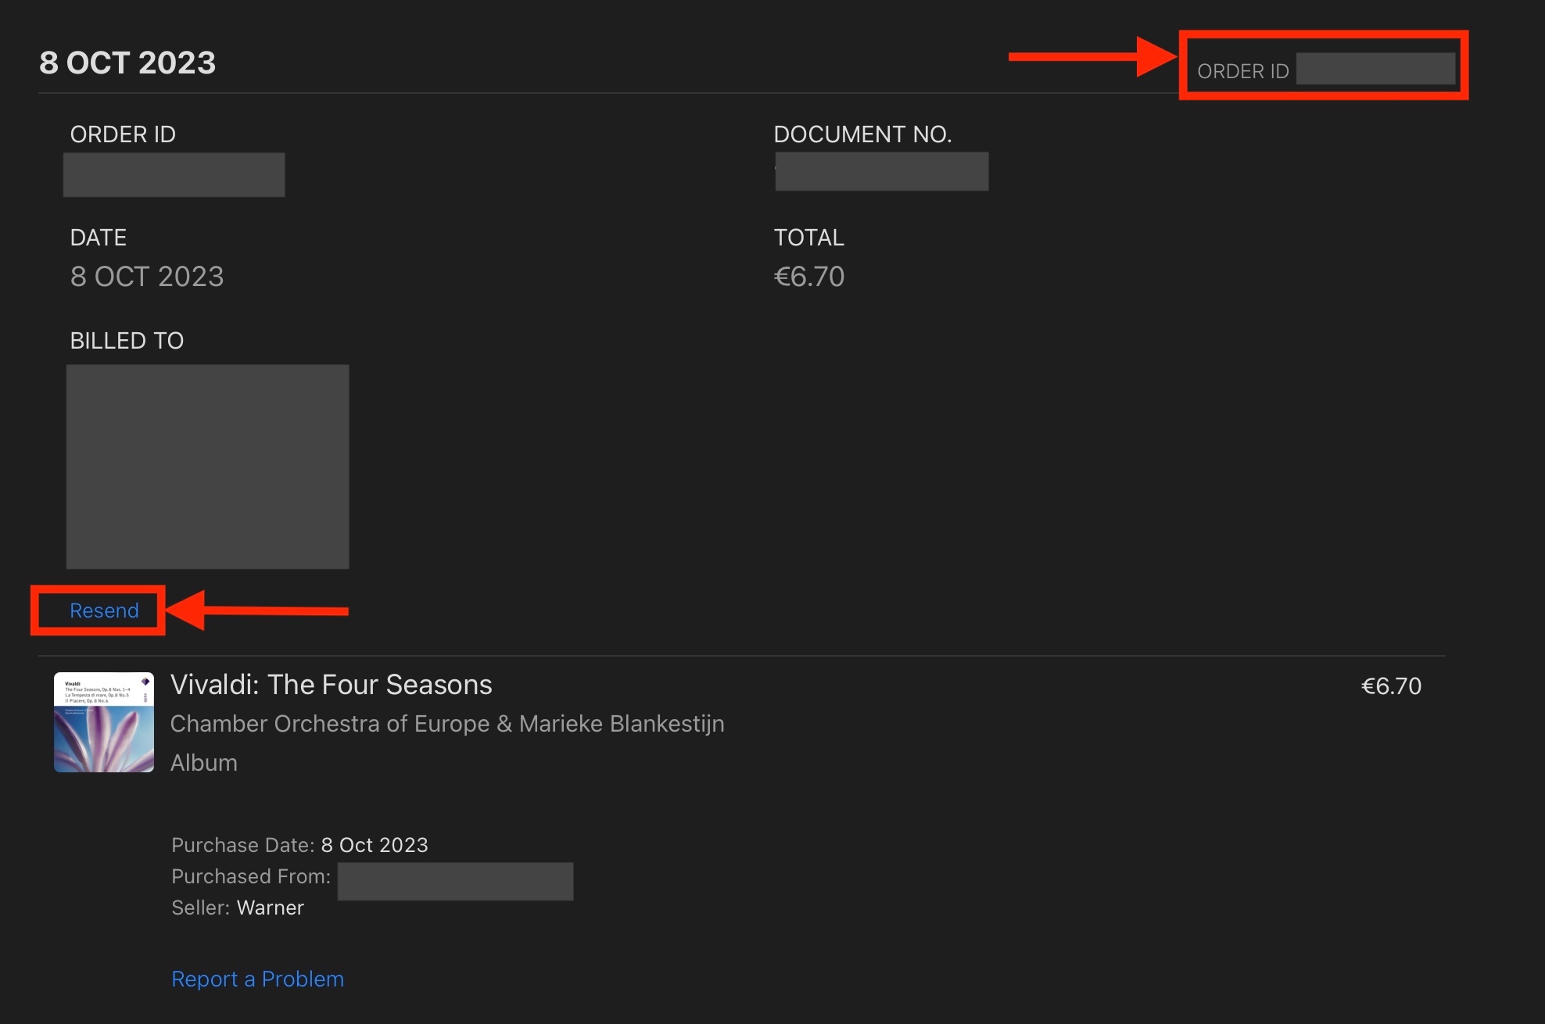Screen dimensions: 1545x1024
Task: Open the Report a Problem link
Action: [257, 979]
